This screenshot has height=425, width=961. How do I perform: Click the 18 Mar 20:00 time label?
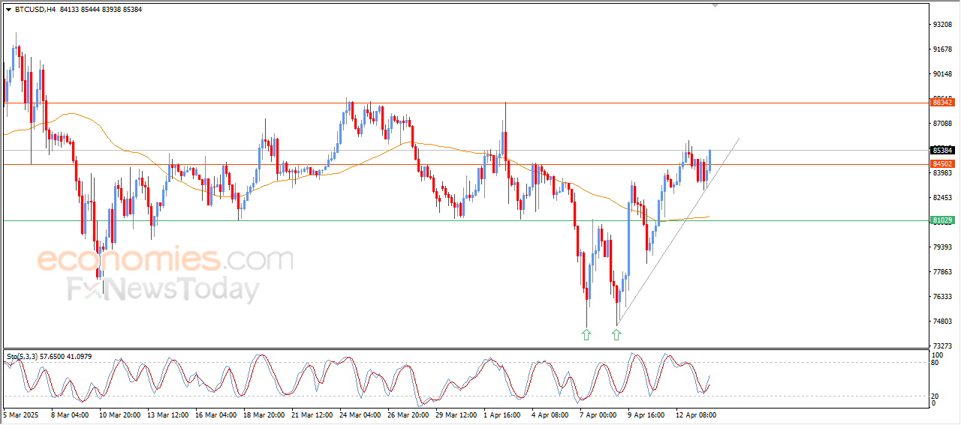[263, 415]
